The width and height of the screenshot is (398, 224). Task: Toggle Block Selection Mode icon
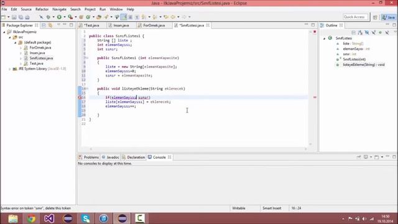(x=130, y=17)
